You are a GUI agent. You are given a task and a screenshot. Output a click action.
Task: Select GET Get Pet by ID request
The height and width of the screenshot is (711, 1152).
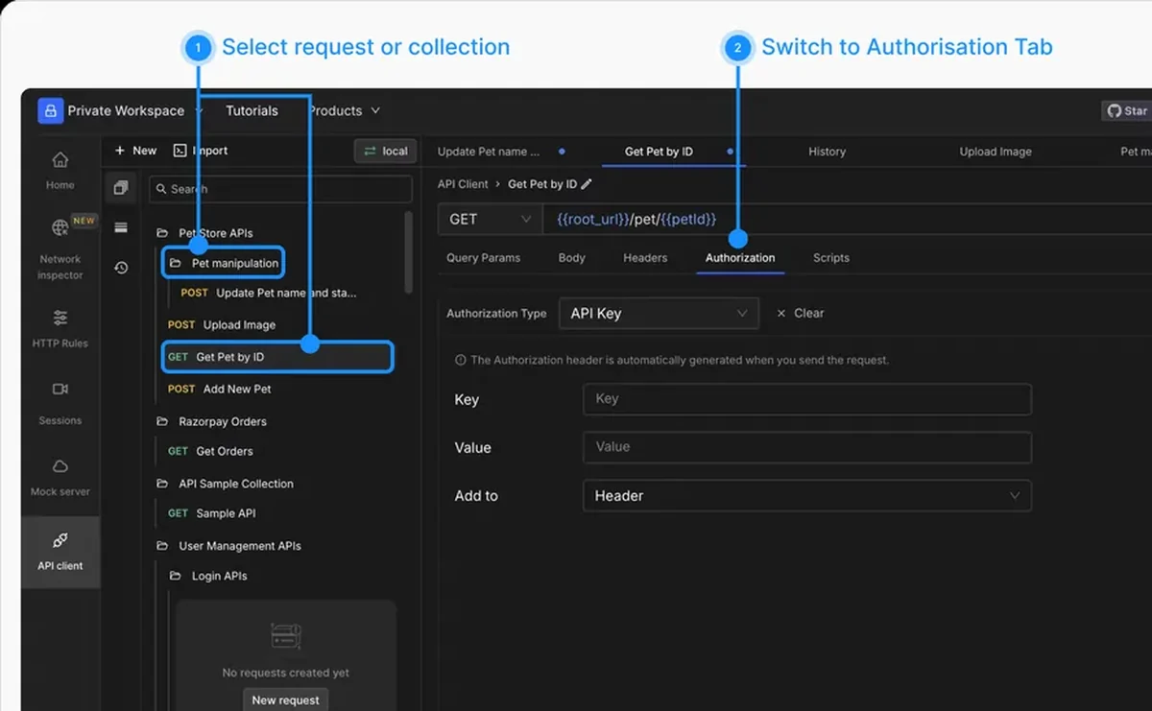coord(277,357)
